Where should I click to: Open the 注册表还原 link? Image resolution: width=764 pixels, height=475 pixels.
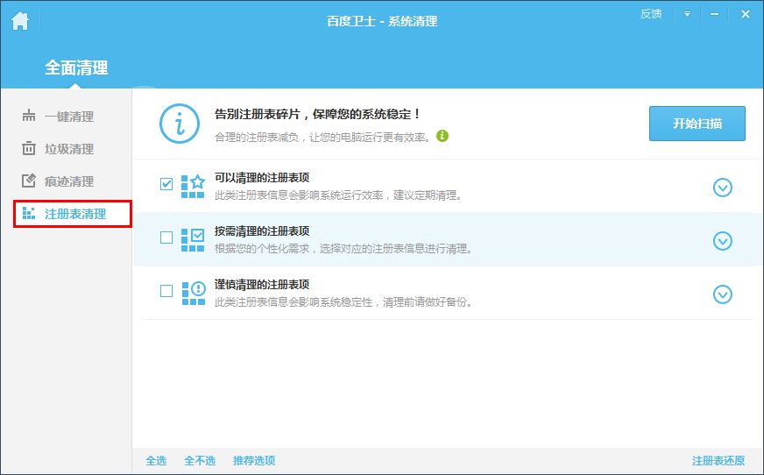[x=718, y=461]
